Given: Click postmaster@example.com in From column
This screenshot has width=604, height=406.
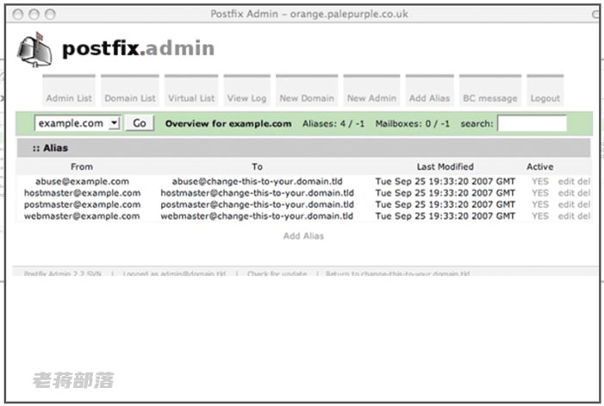Looking at the screenshot, I should pyautogui.click(x=82, y=204).
